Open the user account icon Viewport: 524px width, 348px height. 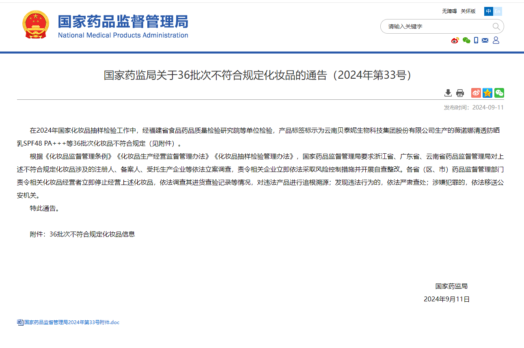(x=496, y=40)
